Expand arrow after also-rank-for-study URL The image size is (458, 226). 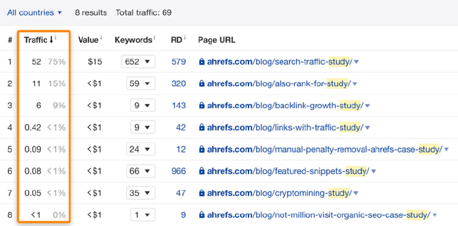(355, 84)
